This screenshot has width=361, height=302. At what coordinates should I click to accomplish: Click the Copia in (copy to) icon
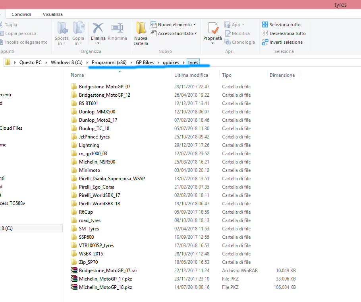[79, 28]
